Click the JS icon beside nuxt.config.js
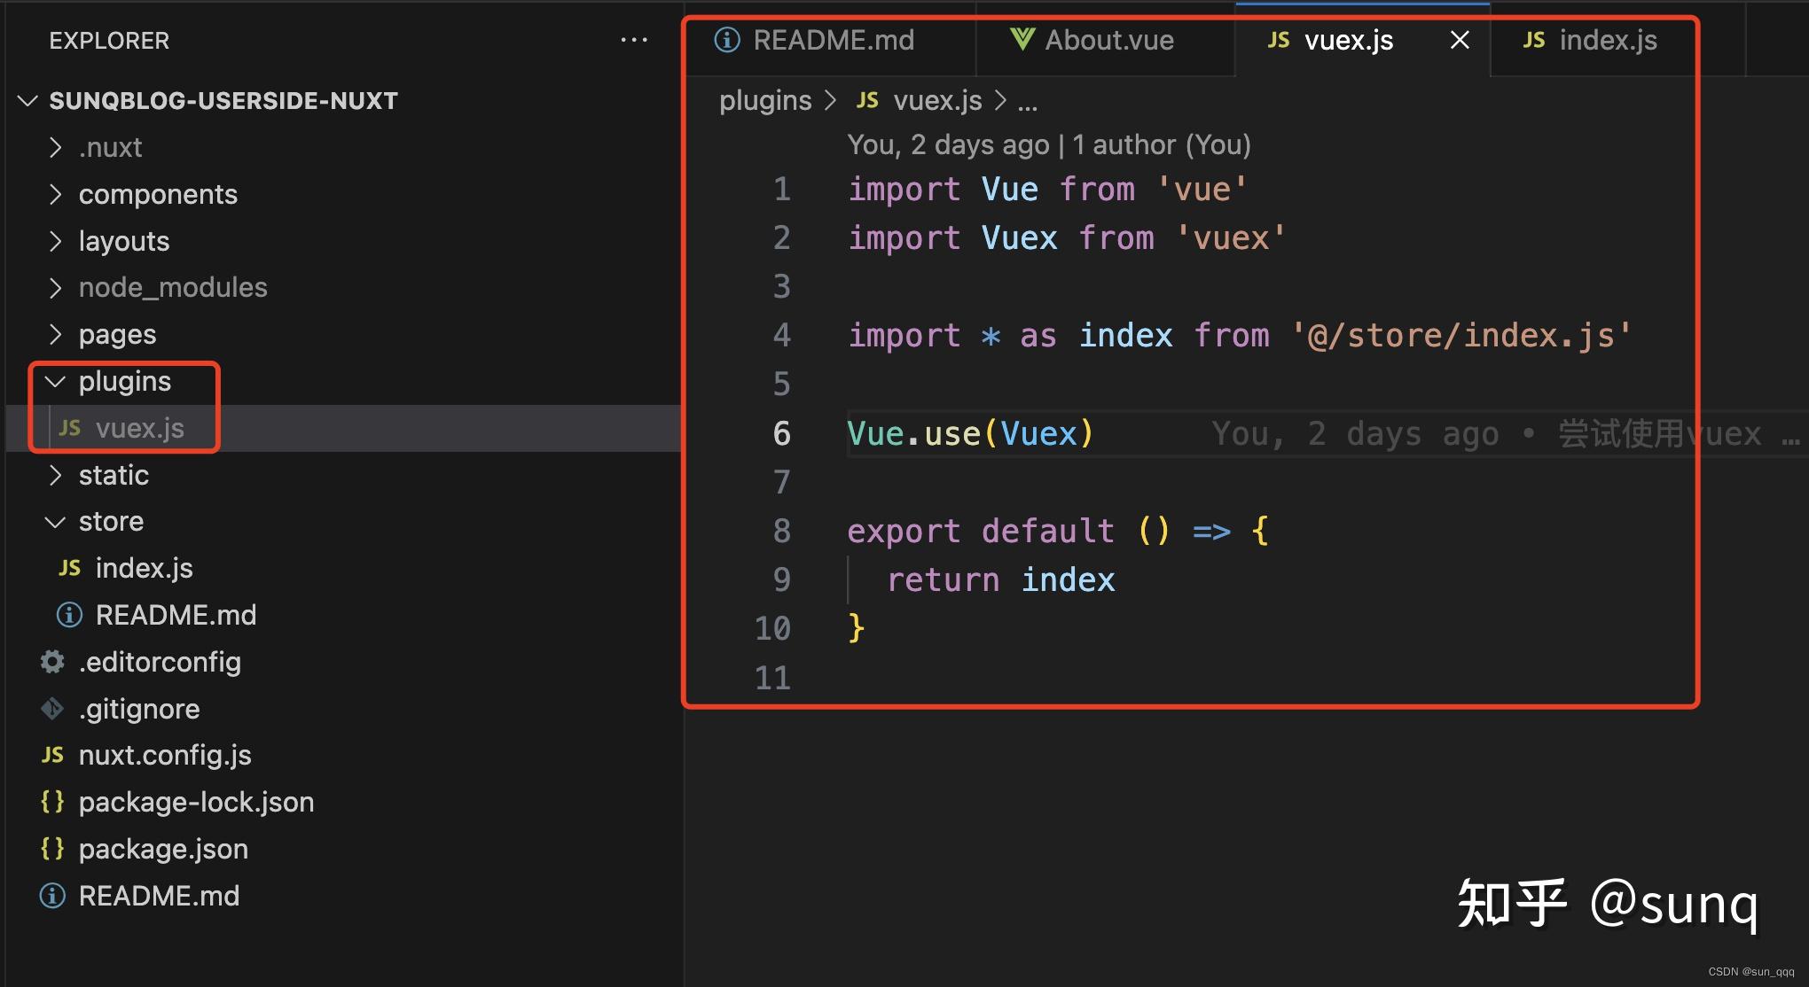Screen dimensions: 1809x987 52,755
